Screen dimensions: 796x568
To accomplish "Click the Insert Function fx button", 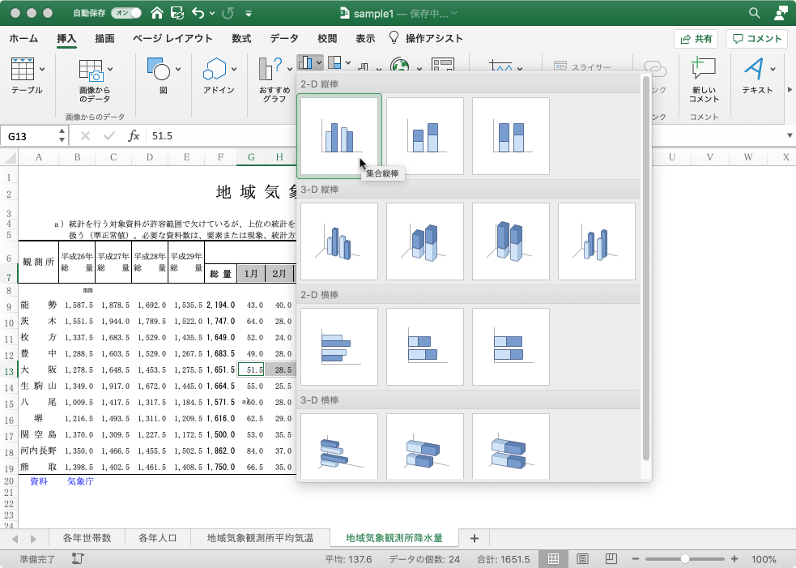I will pos(134,135).
